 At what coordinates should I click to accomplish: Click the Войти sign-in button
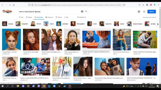pyautogui.click(x=152, y=12)
